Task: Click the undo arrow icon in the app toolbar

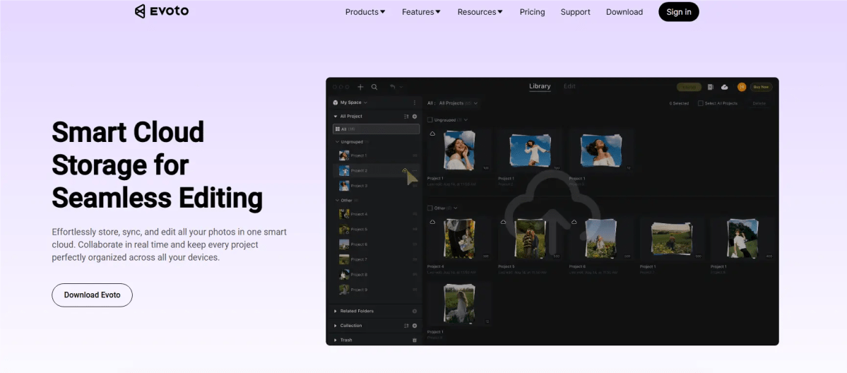Action: coord(393,87)
